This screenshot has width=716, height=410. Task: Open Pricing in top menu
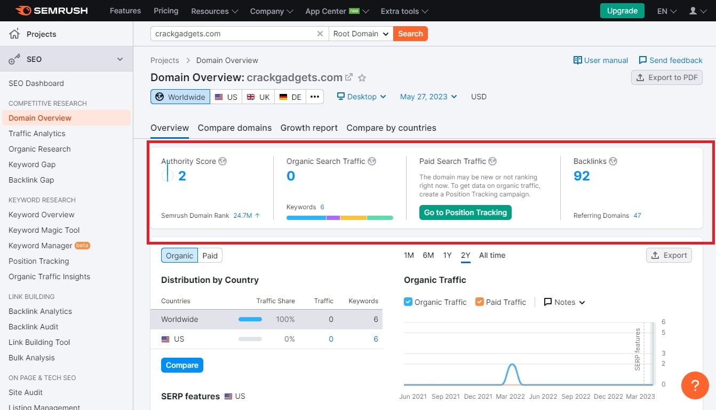[x=166, y=11]
